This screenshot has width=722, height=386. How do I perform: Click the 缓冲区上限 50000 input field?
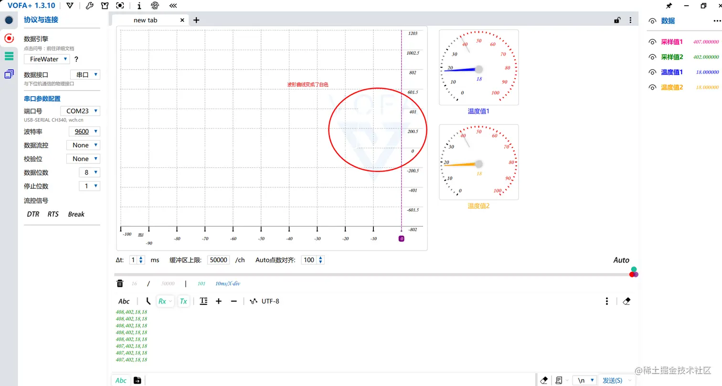pyautogui.click(x=219, y=260)
